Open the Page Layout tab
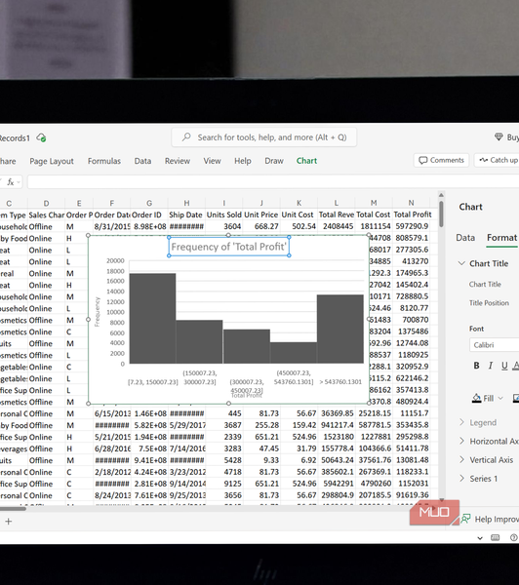519x585 pixels. tap(52, 161)
